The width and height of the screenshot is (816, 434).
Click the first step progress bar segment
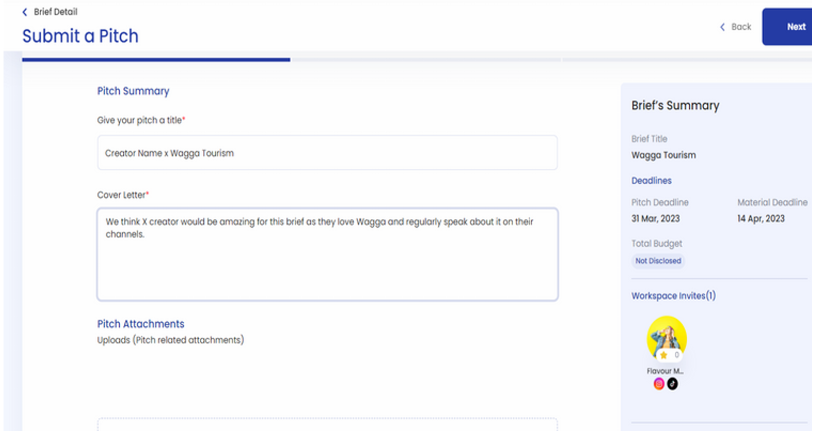click(156, 59)
